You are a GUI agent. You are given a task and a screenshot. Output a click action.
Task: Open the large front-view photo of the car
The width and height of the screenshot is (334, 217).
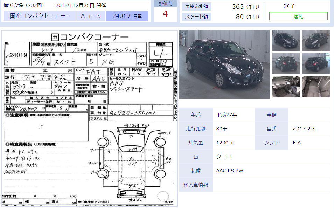coord(224,64)
